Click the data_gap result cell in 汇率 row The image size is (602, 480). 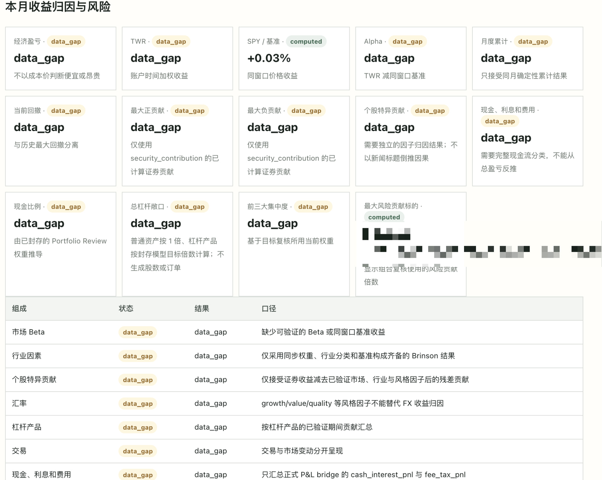tap(211, 404)
